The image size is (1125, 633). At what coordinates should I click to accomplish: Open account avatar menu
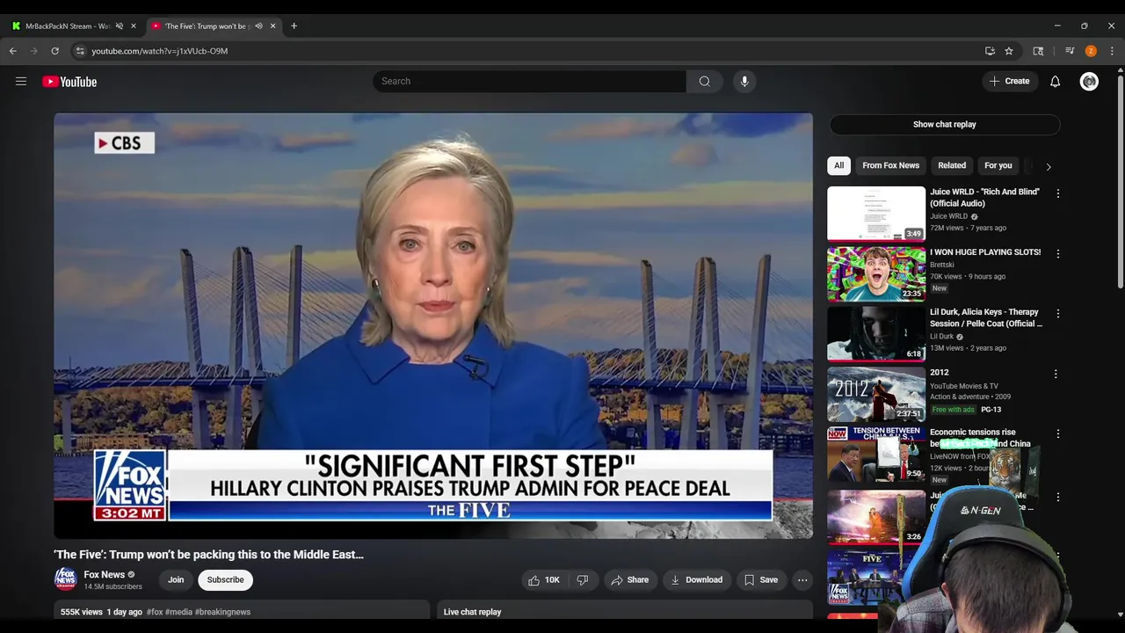click(1089, 82)
